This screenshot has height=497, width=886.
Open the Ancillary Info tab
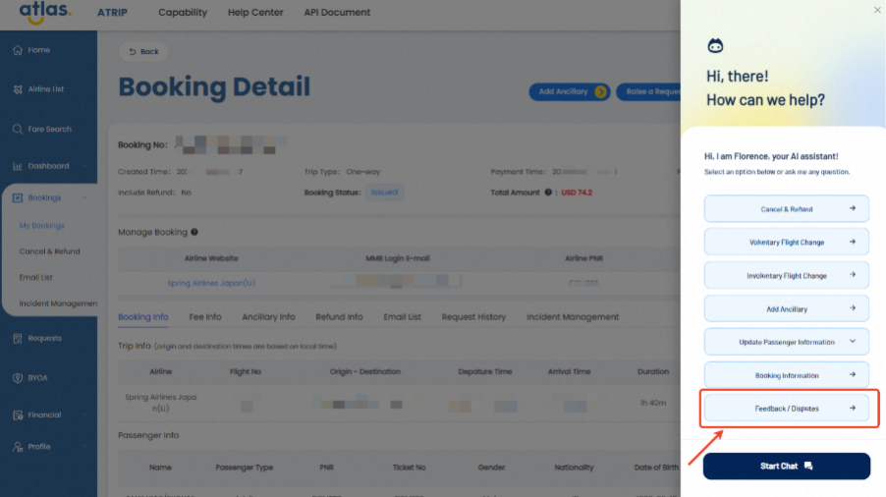(268, 317)
